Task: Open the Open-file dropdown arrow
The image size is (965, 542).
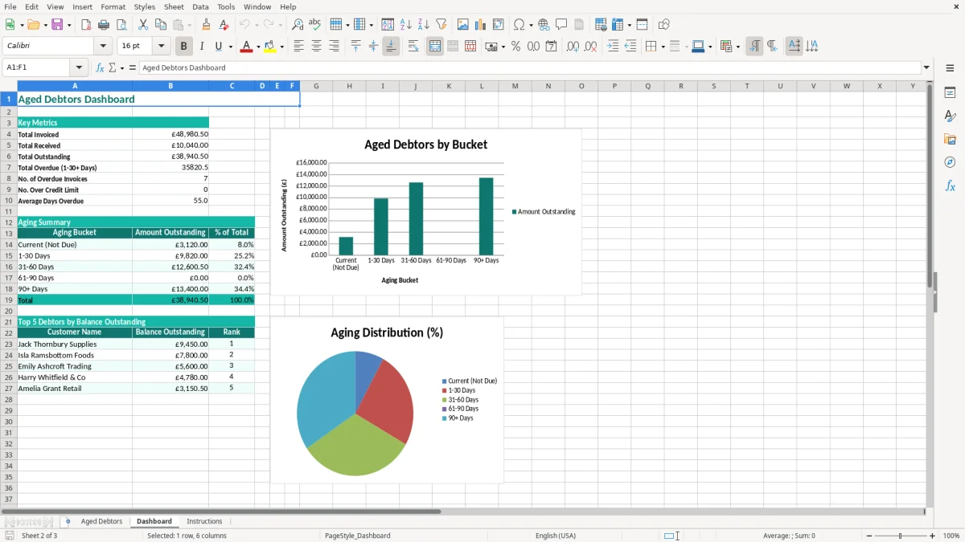Action: pos(43,25)
